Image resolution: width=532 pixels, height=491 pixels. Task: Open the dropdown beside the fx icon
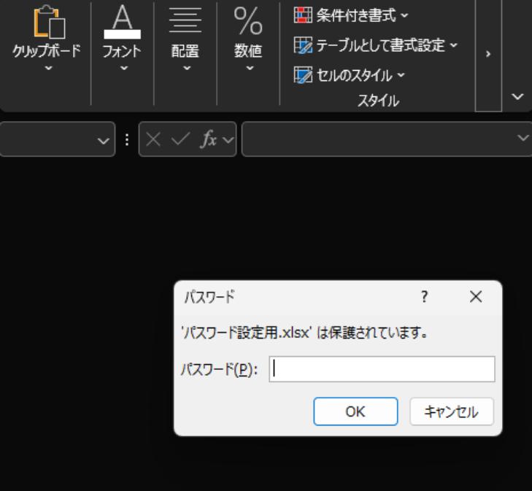click(228, 139)
